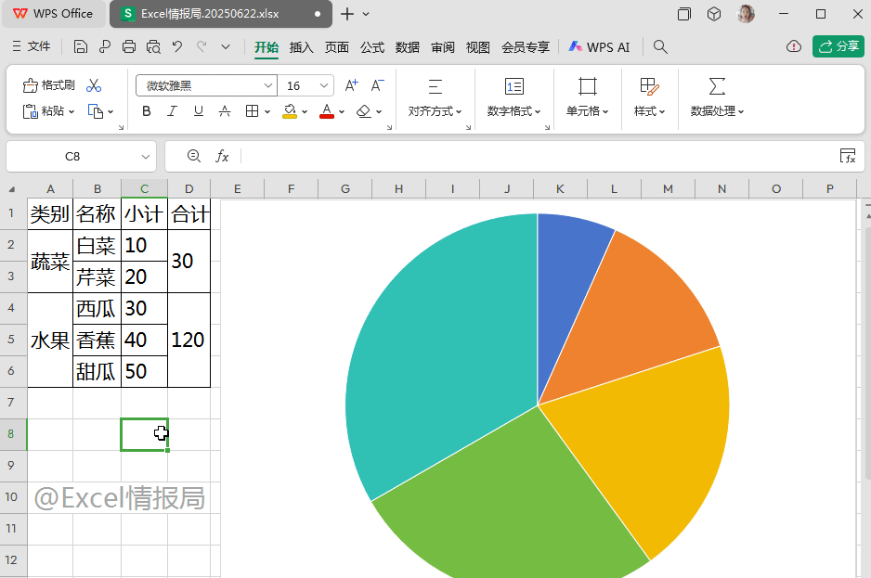
Task: Decrease font size with A- icon
Action: coord(378,85)
